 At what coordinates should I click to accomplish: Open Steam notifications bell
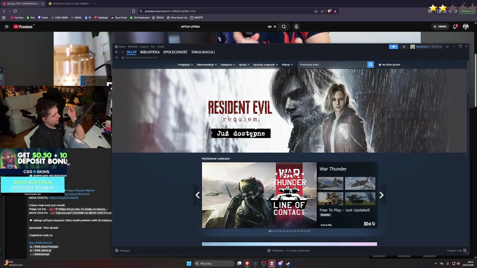point(404,47)
